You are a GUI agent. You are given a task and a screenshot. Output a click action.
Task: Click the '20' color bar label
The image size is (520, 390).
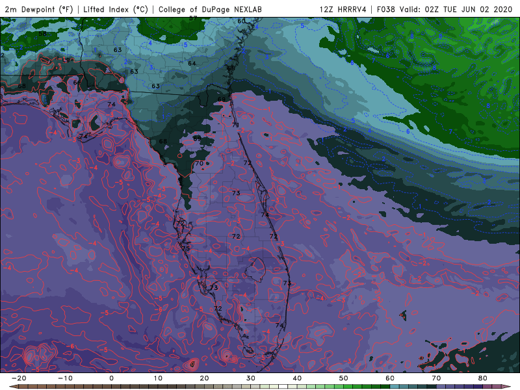tap(204, 378)
